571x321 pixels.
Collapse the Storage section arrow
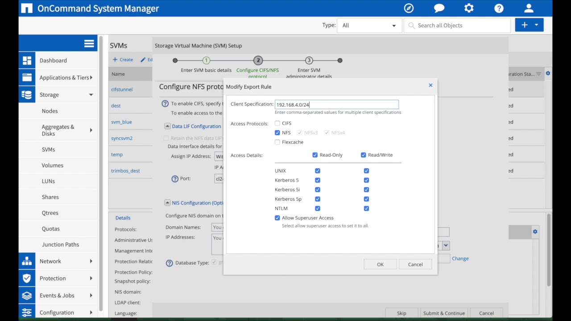[x=91, y=95]
